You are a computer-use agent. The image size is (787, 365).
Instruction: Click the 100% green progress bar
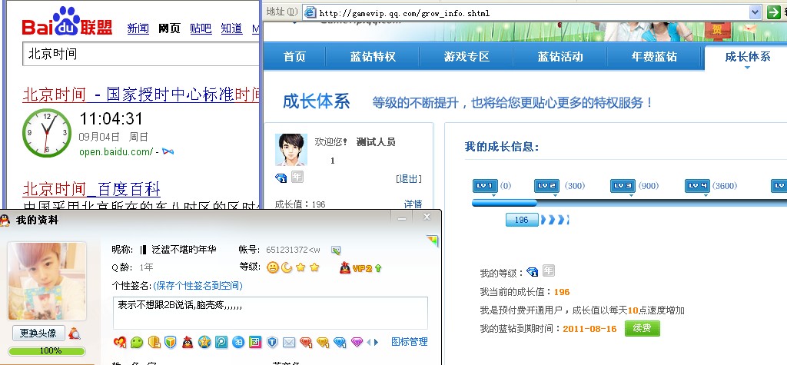tap(47, 350)
